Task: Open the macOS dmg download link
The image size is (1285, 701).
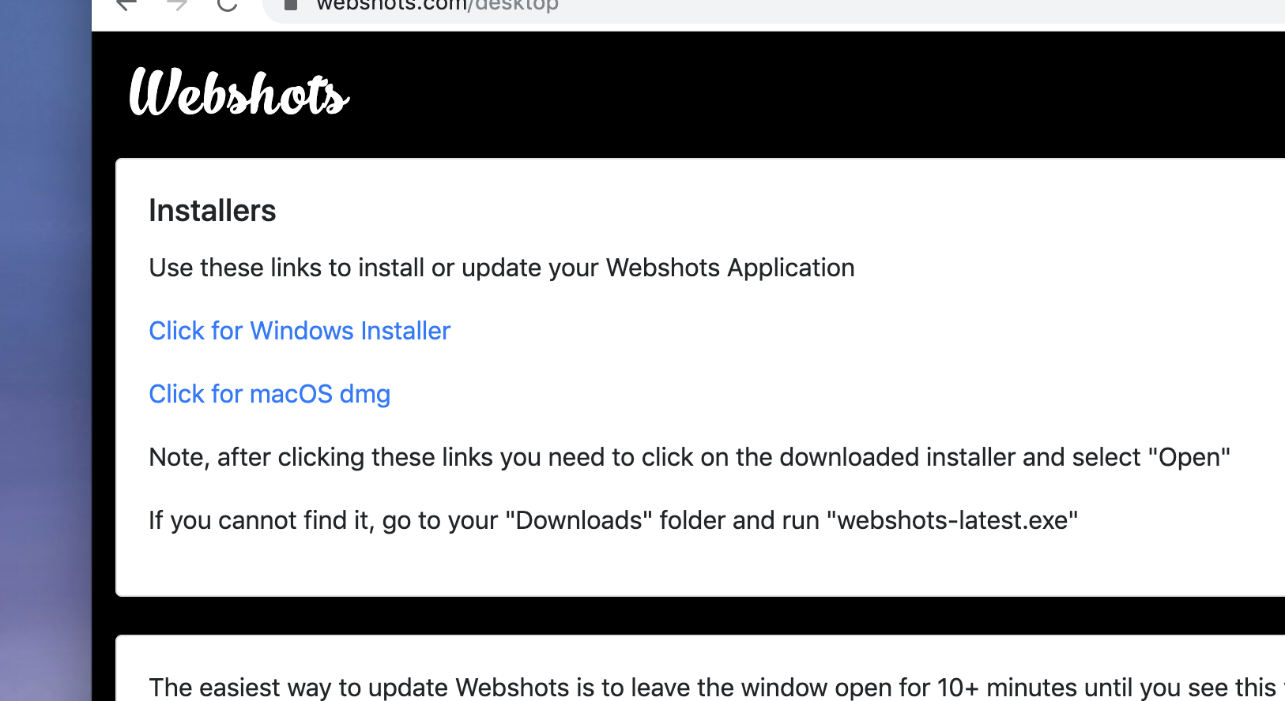Action: (x=269, y=394)
